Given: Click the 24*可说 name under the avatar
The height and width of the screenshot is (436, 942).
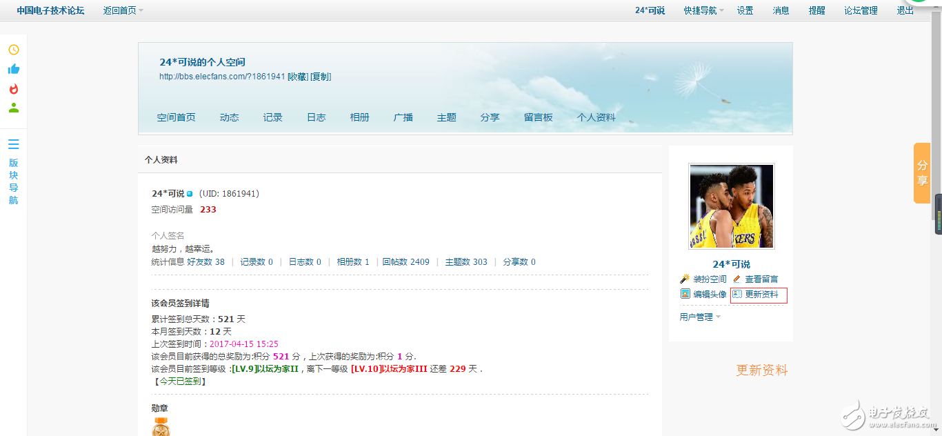Looking at the screenshot, I should coord(731,264).
